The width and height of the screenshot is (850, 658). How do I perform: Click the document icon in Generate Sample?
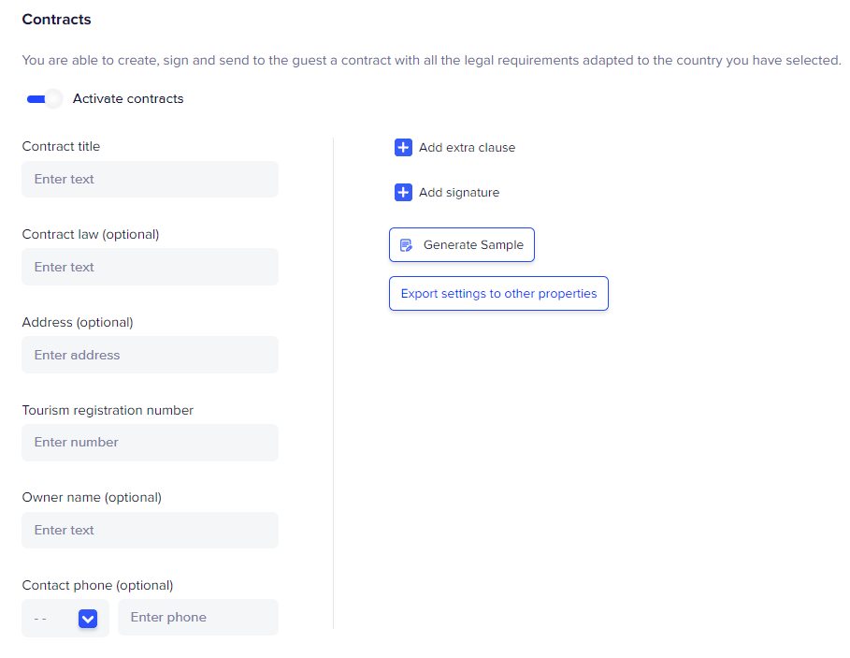[406, 245]
